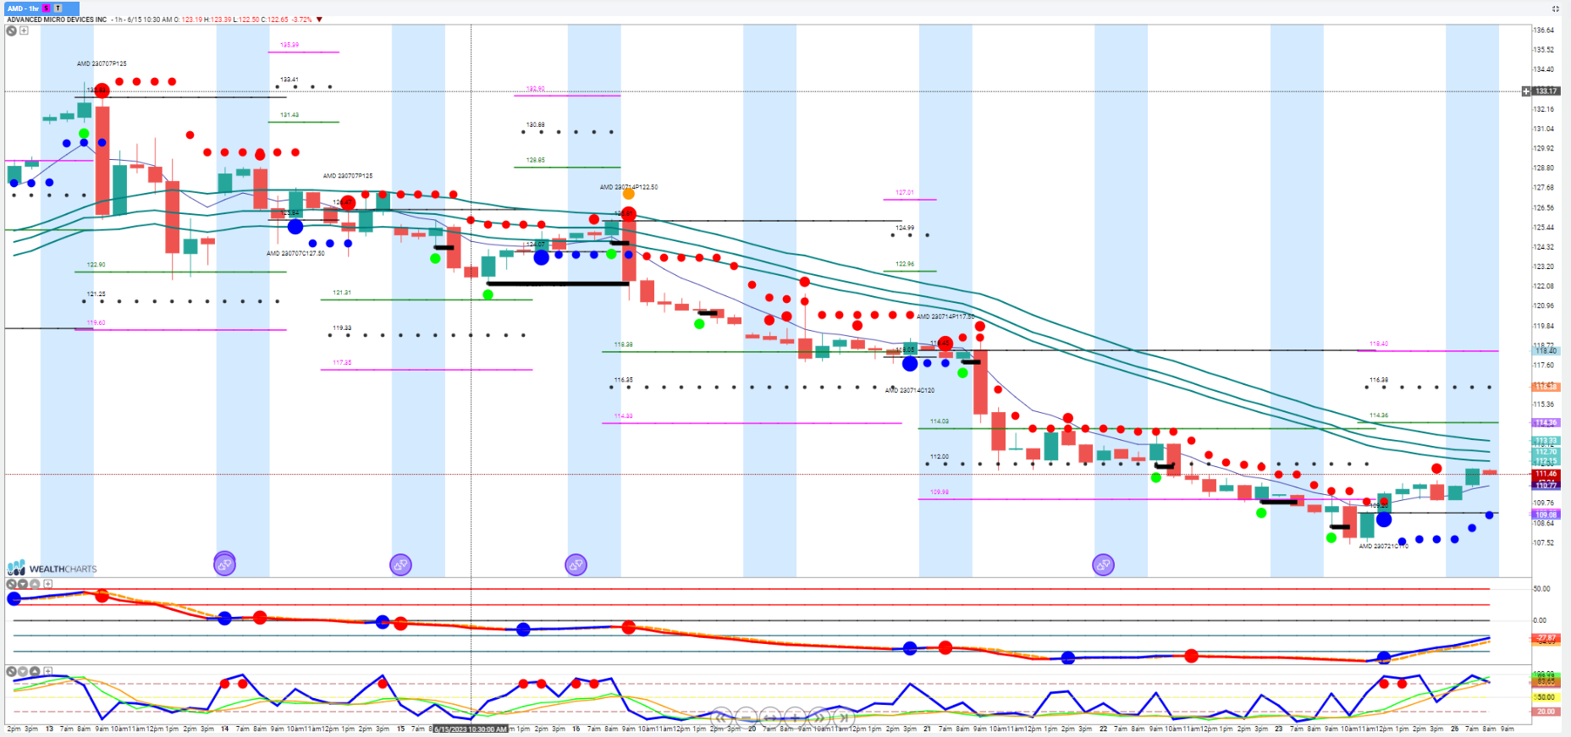Image resolution: width=1571 pixels, height=737 pixels.
Task: Click the no-symbol icon in the middle indicator pane
Action: tap(12, 584)
